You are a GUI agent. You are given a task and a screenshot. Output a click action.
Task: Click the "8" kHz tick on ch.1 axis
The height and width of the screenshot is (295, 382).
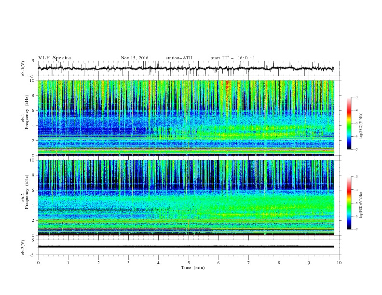[34, 95]
